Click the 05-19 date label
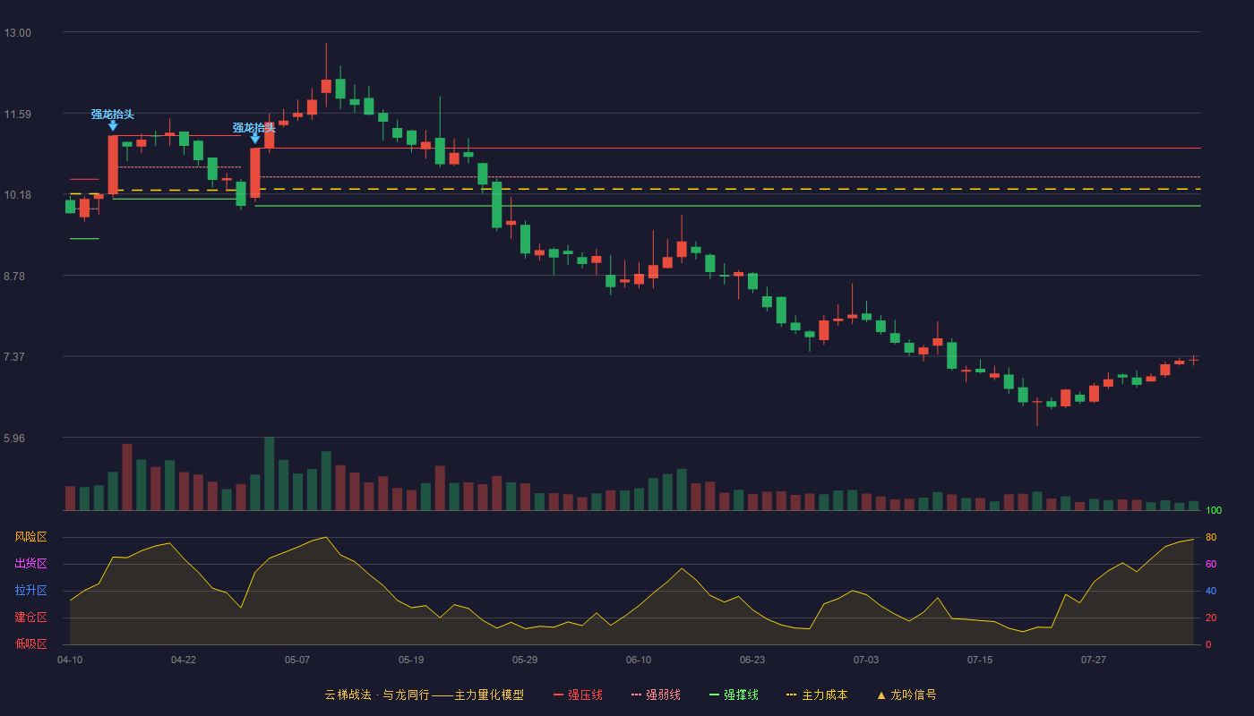This screenshot has width=1254, height=716. click(x=411, y=660)
